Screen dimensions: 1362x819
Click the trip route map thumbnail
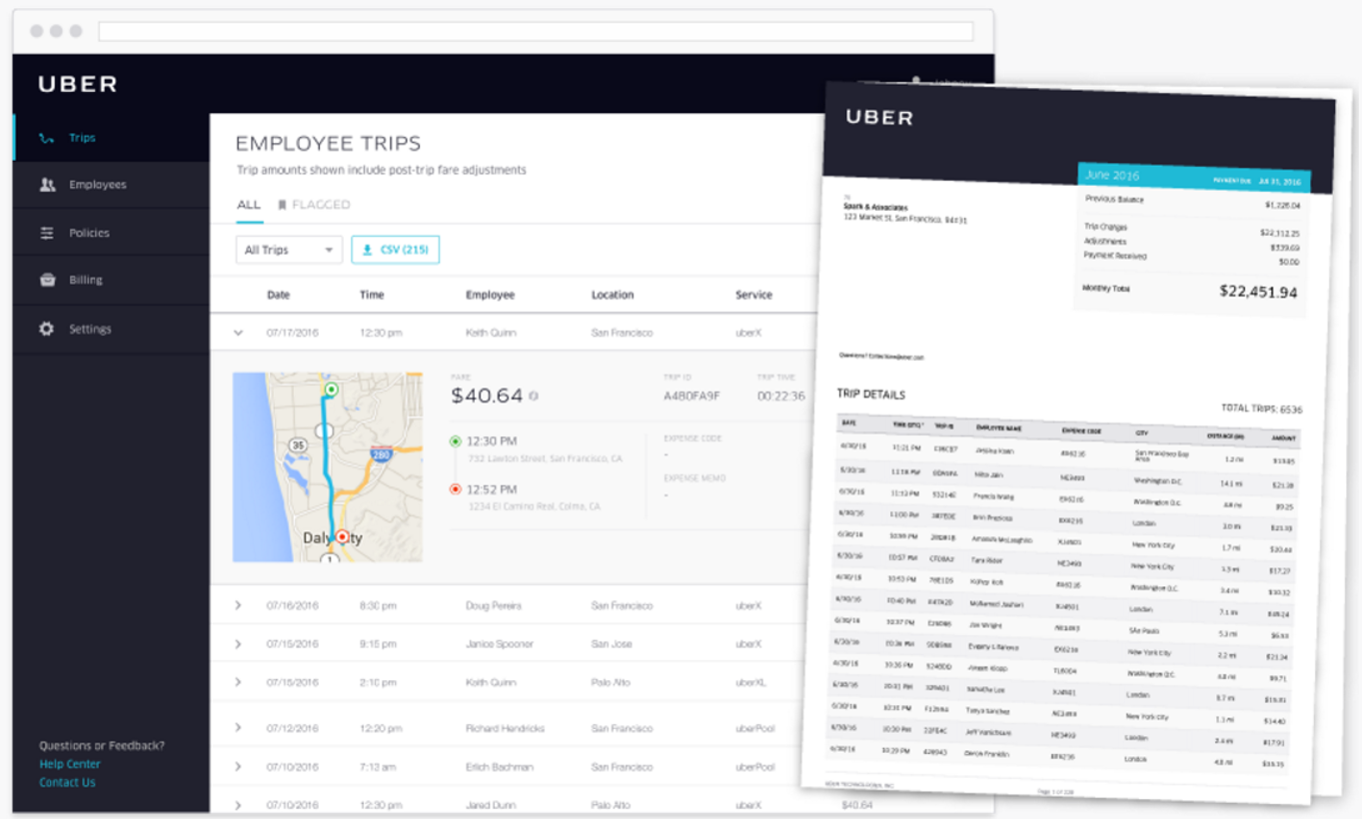328,466
